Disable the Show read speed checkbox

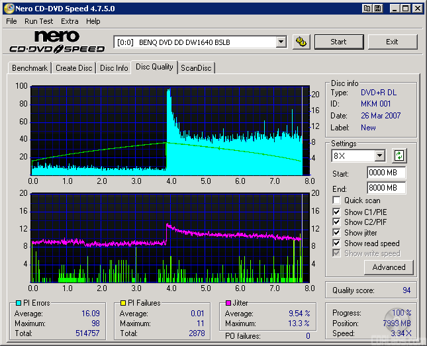tap(337, 243)
